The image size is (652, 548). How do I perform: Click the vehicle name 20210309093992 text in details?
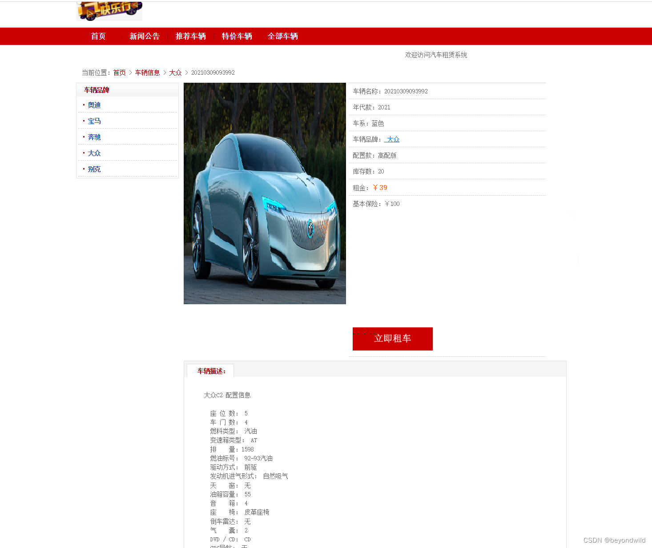coord(406,91)
